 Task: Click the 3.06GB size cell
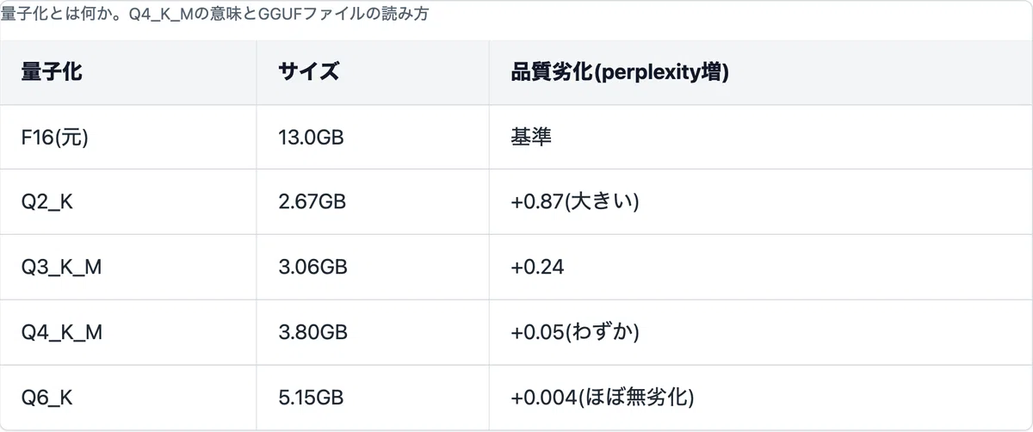tap(312, 267)
